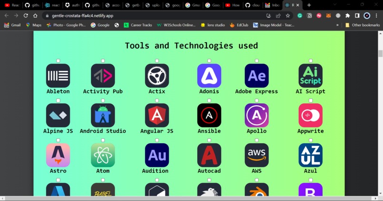This screenshot has height=201, width=383.
Task: Select the Azul icon
Action: (x=310, y=155)
